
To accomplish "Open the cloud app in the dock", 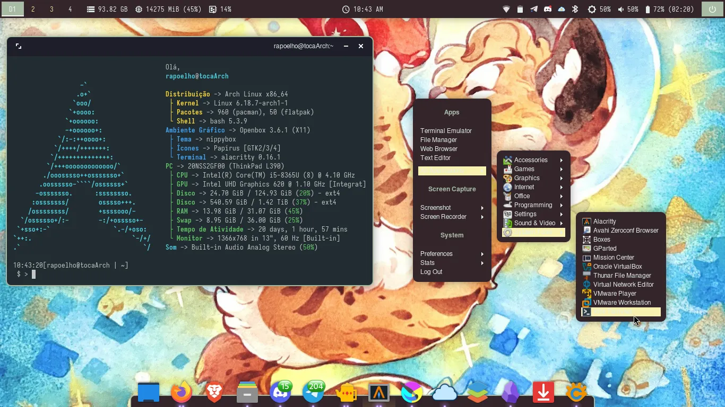I will coord(444,393).
